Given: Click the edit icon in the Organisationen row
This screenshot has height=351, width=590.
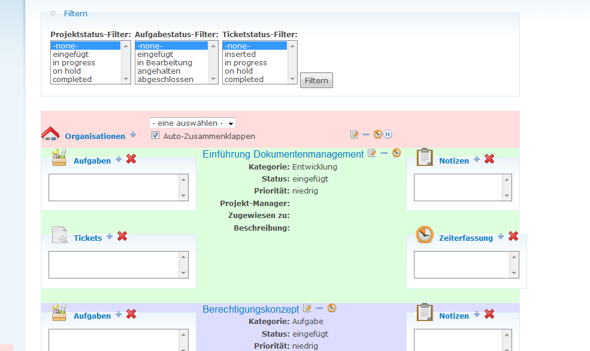Looking at the screenshot, I should tap(354, 134).
